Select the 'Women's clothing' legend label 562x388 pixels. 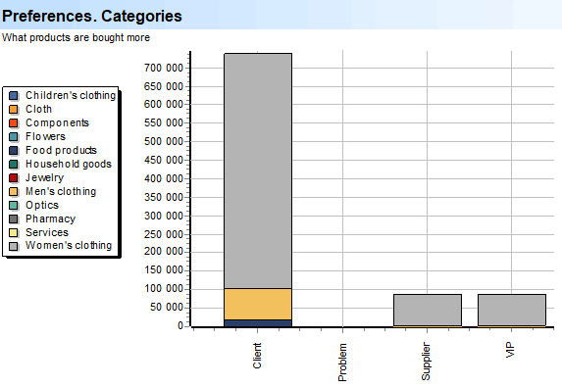click(69, 245)
